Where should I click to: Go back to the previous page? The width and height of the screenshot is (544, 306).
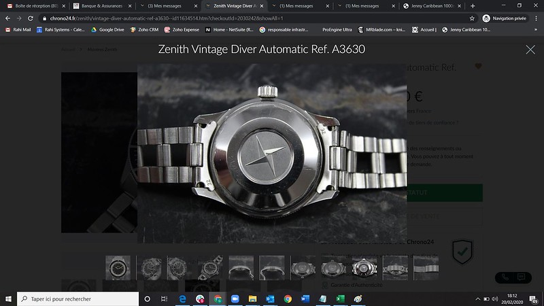pos(7,18)
